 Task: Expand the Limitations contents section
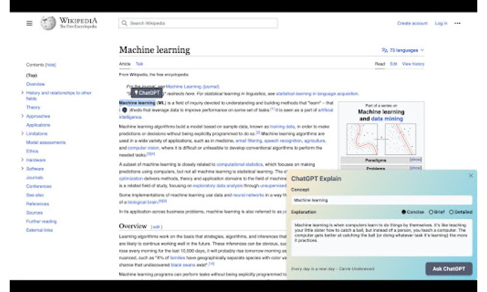point(22,133)
